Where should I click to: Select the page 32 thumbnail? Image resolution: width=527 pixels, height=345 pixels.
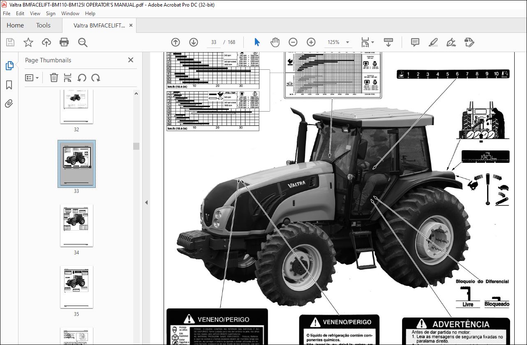[x=76, y=106]
